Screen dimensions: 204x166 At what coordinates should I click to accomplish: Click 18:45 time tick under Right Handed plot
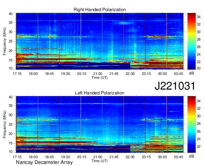pyautogui.click(x=49, y=74)
